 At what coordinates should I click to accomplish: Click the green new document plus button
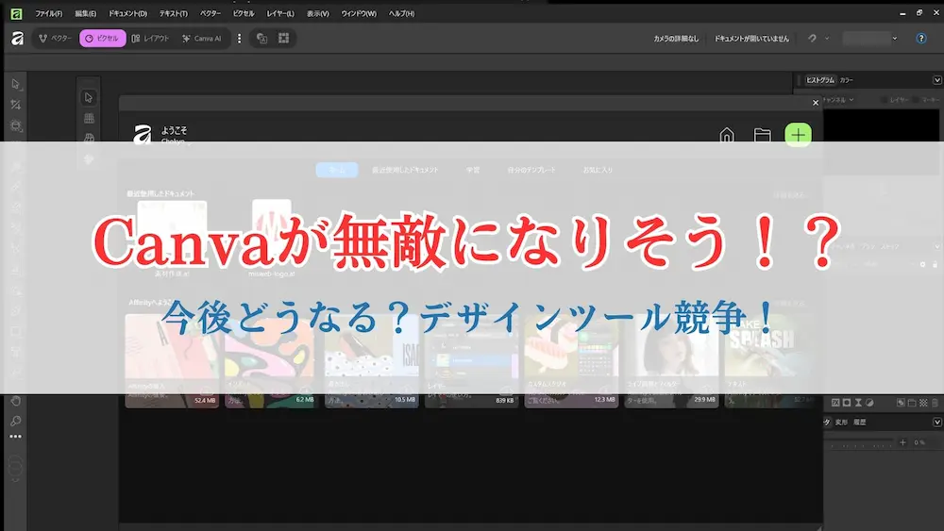(798, 135)
